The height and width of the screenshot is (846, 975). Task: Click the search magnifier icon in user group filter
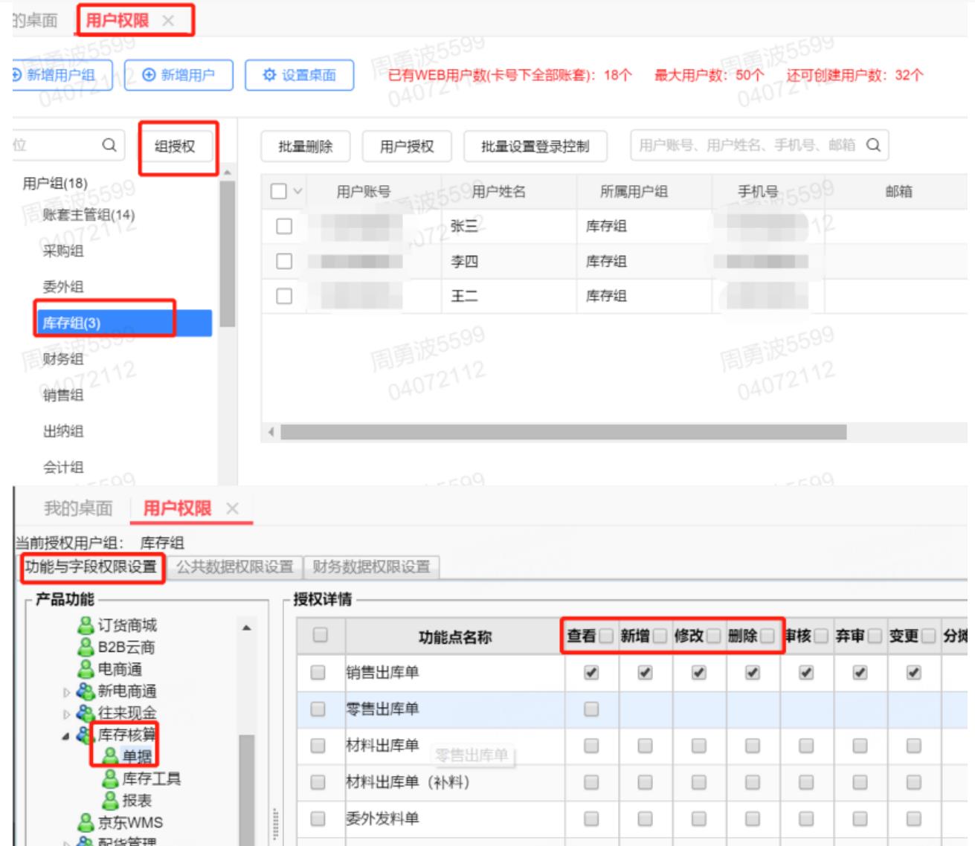(x=109, y=145)
